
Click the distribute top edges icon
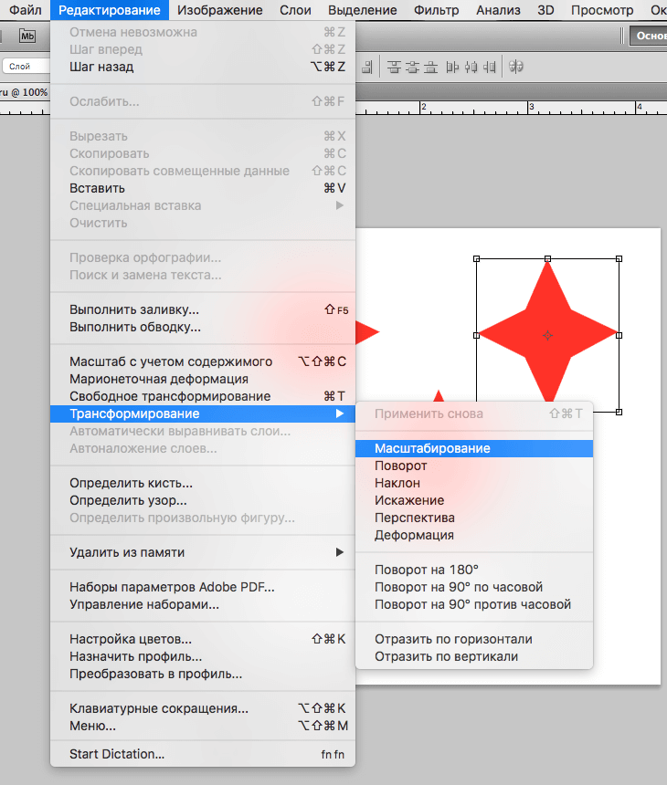pos(394,67)
